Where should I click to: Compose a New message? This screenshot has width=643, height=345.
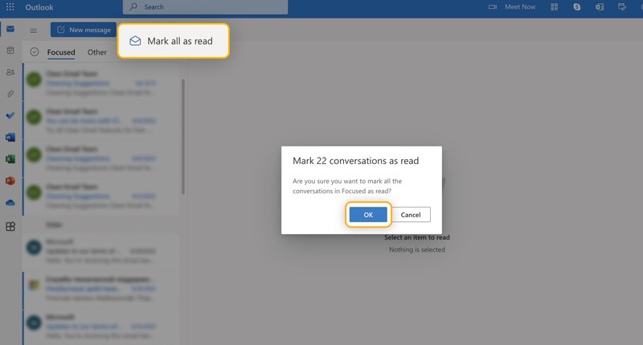[x=84, y=30]
